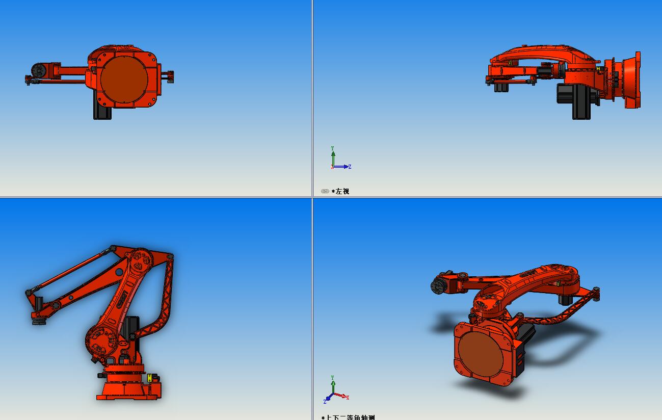Select blue Z axis of left-view triad

[344, 167]
